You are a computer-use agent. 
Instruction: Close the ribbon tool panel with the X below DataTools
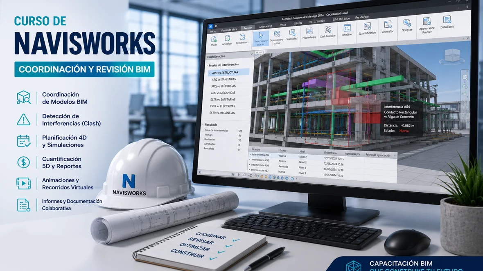[467, 38]
